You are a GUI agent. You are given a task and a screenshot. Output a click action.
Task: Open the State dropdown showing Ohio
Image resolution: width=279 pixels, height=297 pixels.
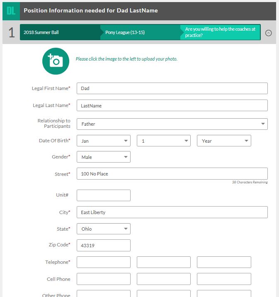click(104, 229)
